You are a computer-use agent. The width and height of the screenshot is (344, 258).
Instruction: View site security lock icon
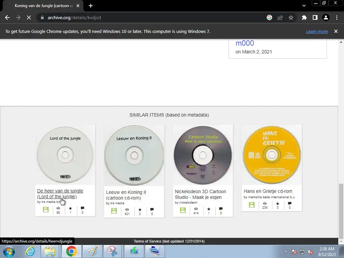[42, 17]
